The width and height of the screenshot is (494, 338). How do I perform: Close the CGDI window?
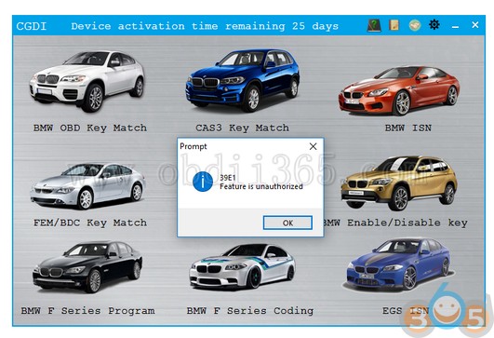[x=475, y=24]
